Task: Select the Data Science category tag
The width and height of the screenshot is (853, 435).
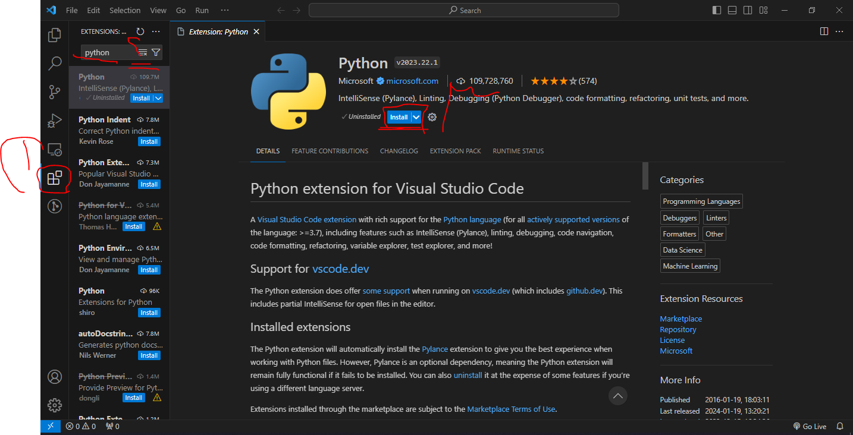Action: [683, 250]
